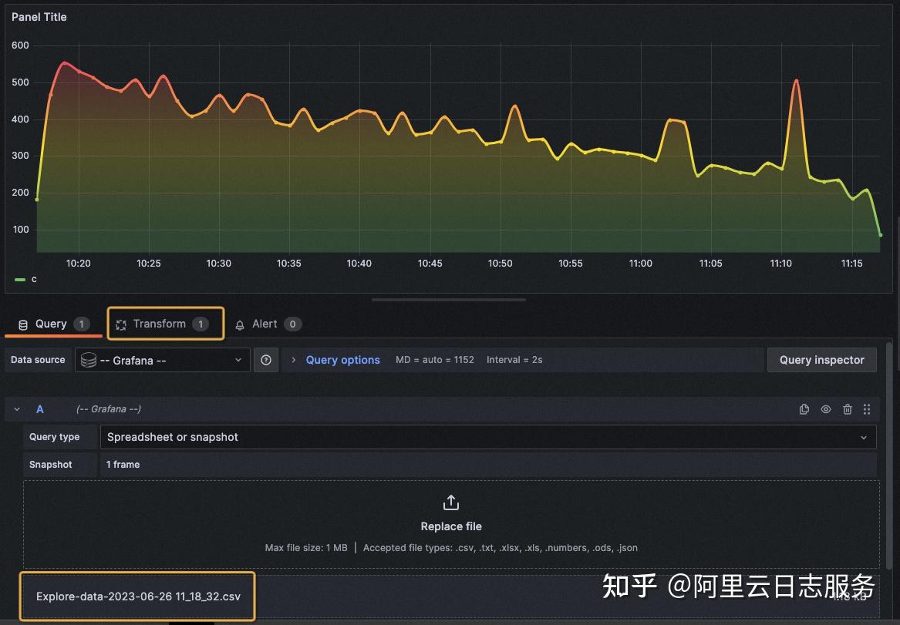Hide query A with the eye icon
The width and height of the screenshot is (900, 625).
[826, 409]
